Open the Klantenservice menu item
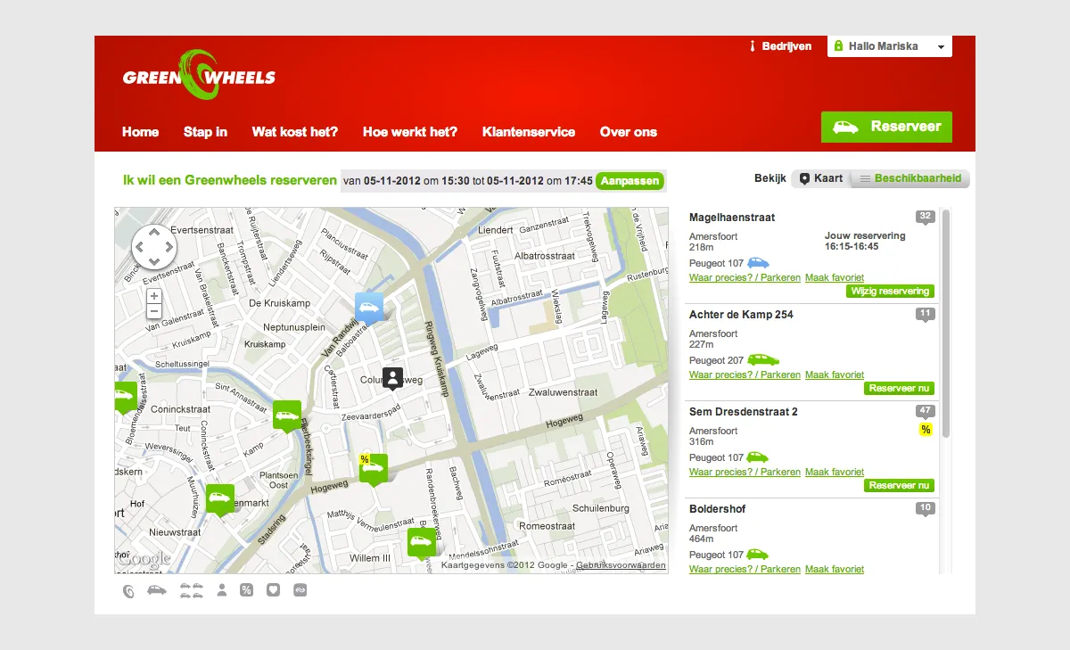This screenshot has height=650, width=1070. [x=529, y=132]
